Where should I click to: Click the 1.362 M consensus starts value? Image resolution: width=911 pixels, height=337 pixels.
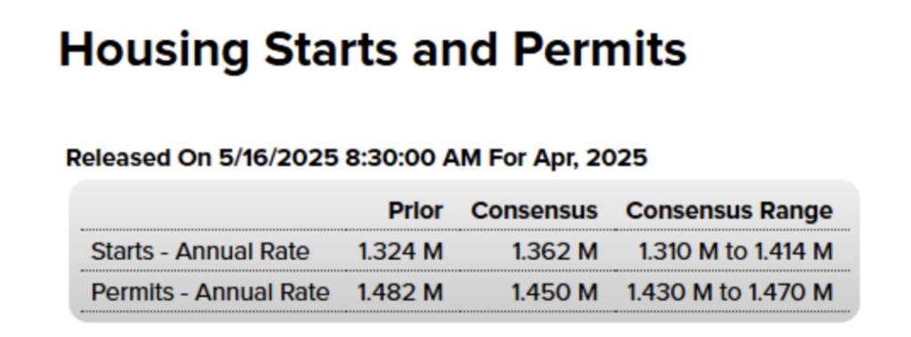(554, 252)
